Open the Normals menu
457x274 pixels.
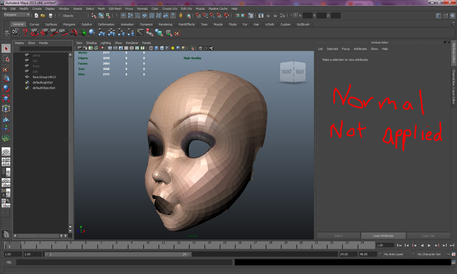click(x=142, y=9)
